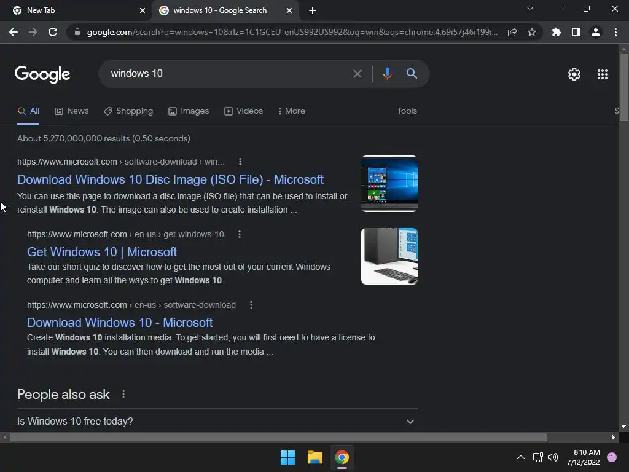This screenshot has height=472, width=629.
Task: Open the Google apps grid
Action: click(x=602, y=74)
